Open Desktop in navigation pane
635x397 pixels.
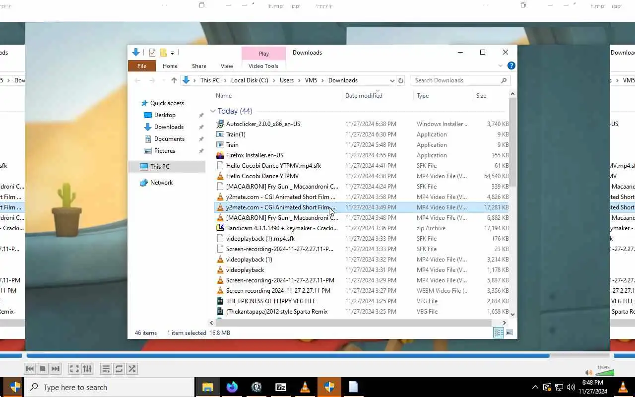pyautogui.click(x=165, y=115)
